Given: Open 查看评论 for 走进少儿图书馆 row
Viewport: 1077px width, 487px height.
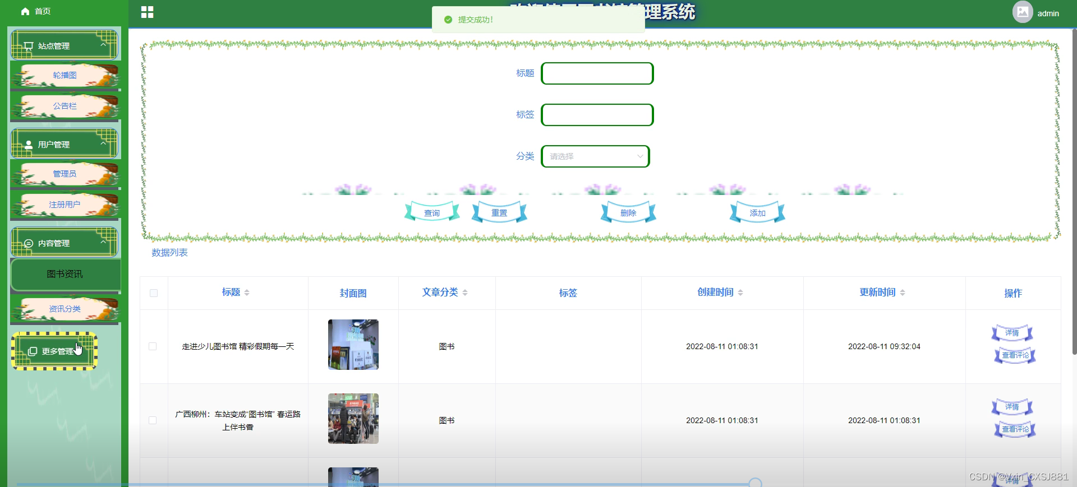Looking at the screenshot, I should pyautogui.click(x=1015, y=355).
